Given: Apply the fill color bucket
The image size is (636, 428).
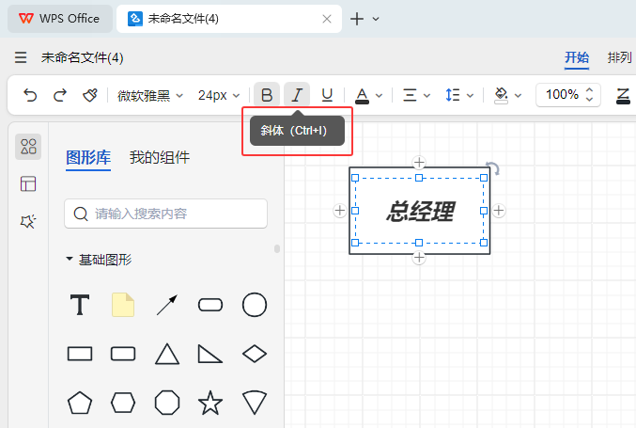Looking at the screenshot, I should click(x=501, y=96).
